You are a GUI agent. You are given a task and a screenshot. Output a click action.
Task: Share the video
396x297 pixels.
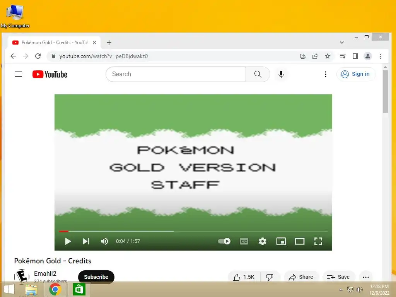point(301,277)
